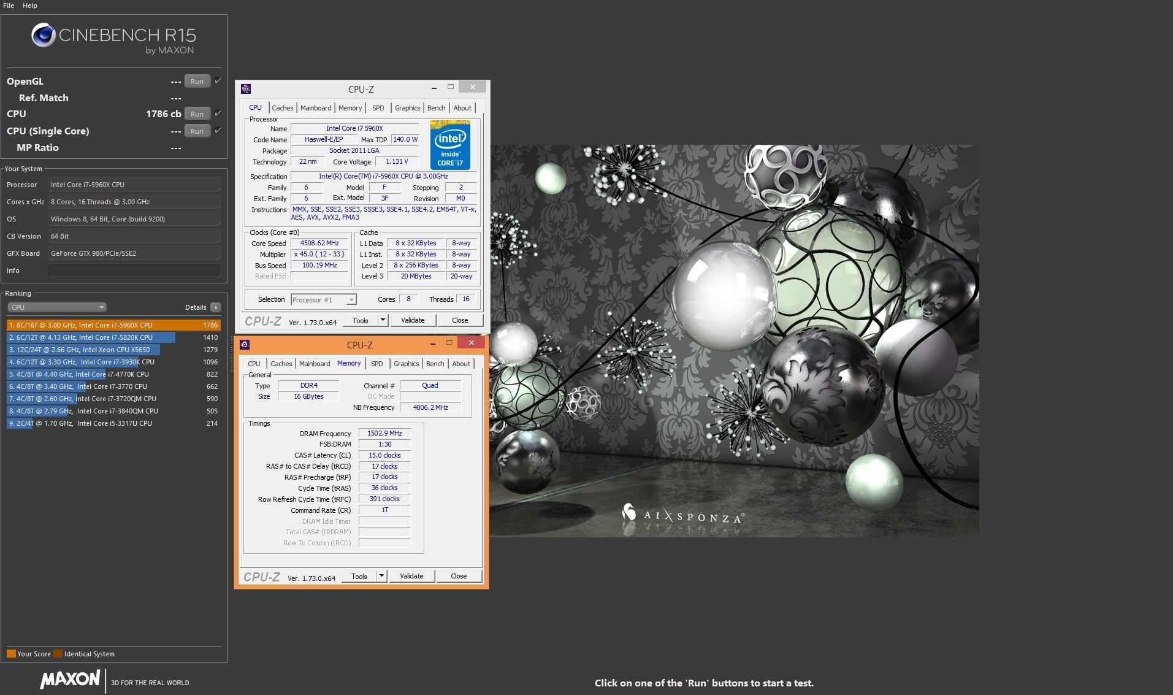Screen dimensions: 1173x695
Task: Toggle the OpenGL test checkbox
Action: click(218, 81)
